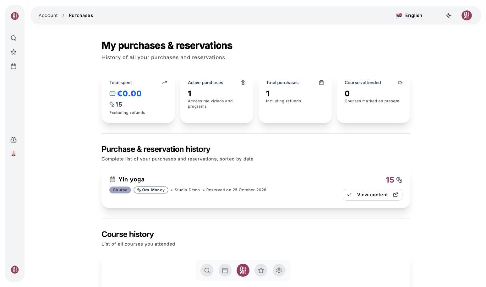486x287 pixels.
Task: Click 'Reserved on 25 October 2026' text
Action: click(236, 190)
